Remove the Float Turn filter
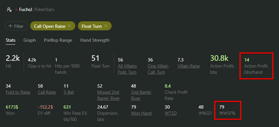 pyautogui.click(x=106, y=26)
